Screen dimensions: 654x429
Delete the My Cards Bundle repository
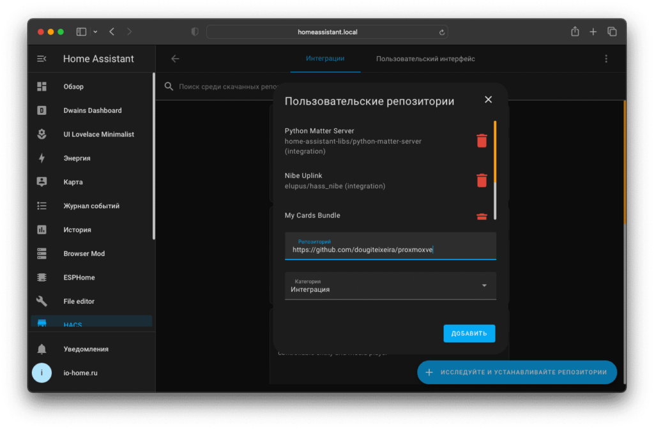coord(482,216)
